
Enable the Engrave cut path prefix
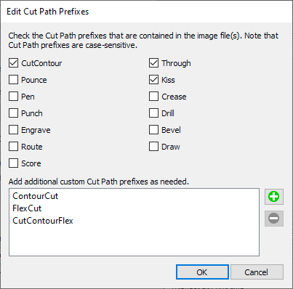13,130
